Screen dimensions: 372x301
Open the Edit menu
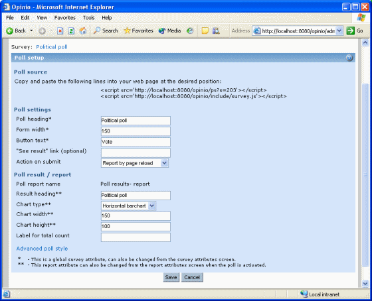point(25,18)
